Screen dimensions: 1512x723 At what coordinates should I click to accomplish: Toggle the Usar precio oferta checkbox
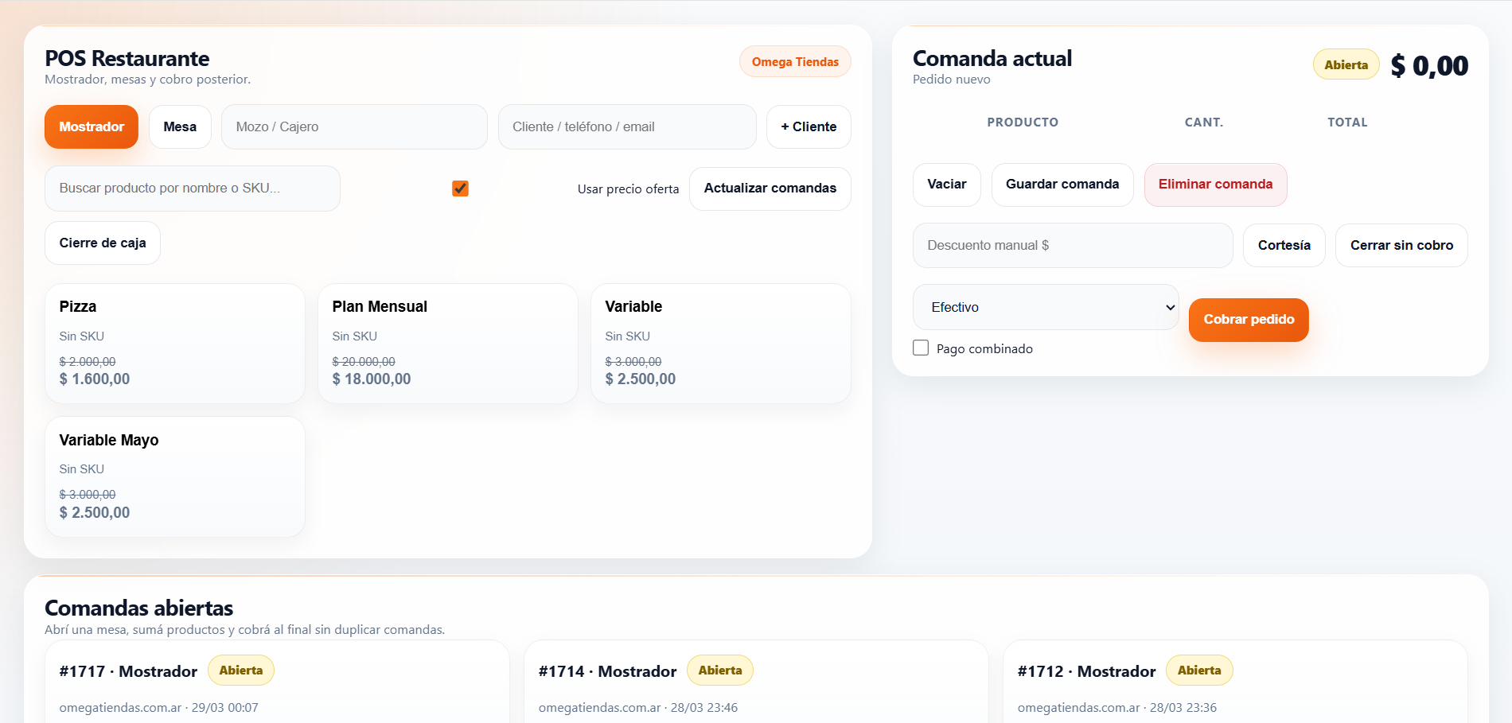point(460,189)
